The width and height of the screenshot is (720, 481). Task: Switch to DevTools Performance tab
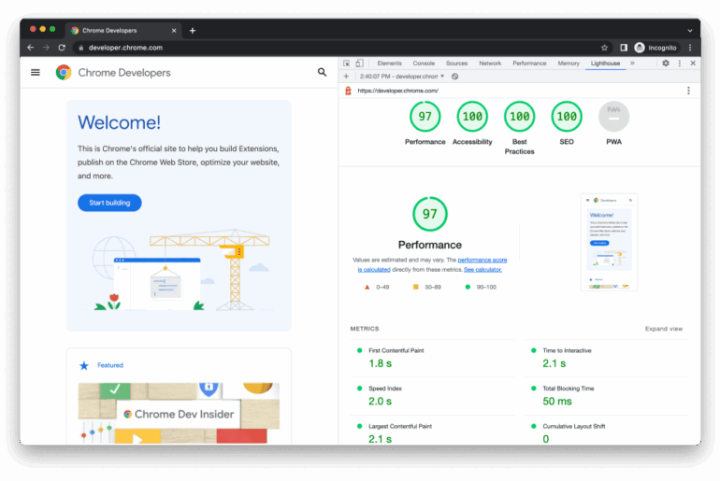click(x=529, y=64)
